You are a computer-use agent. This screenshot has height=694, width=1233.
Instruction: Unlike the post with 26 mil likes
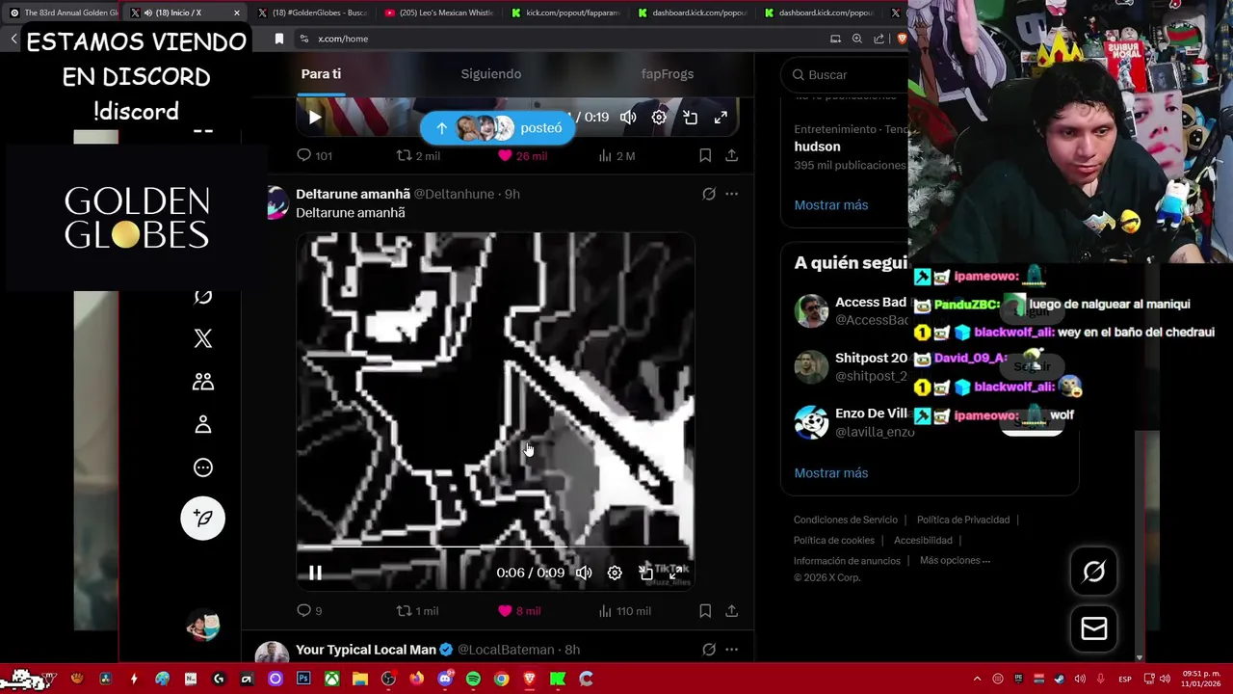click(x=522, y=155)
